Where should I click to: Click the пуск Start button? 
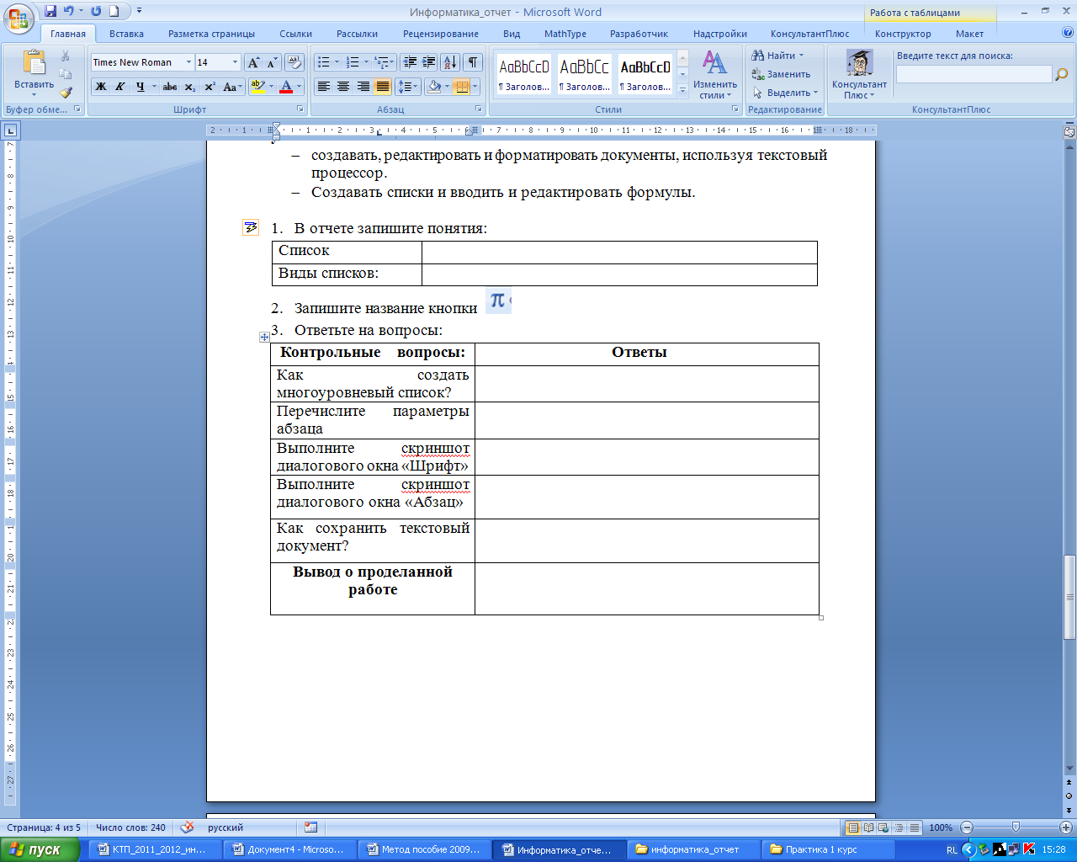(x=40, y=849)
